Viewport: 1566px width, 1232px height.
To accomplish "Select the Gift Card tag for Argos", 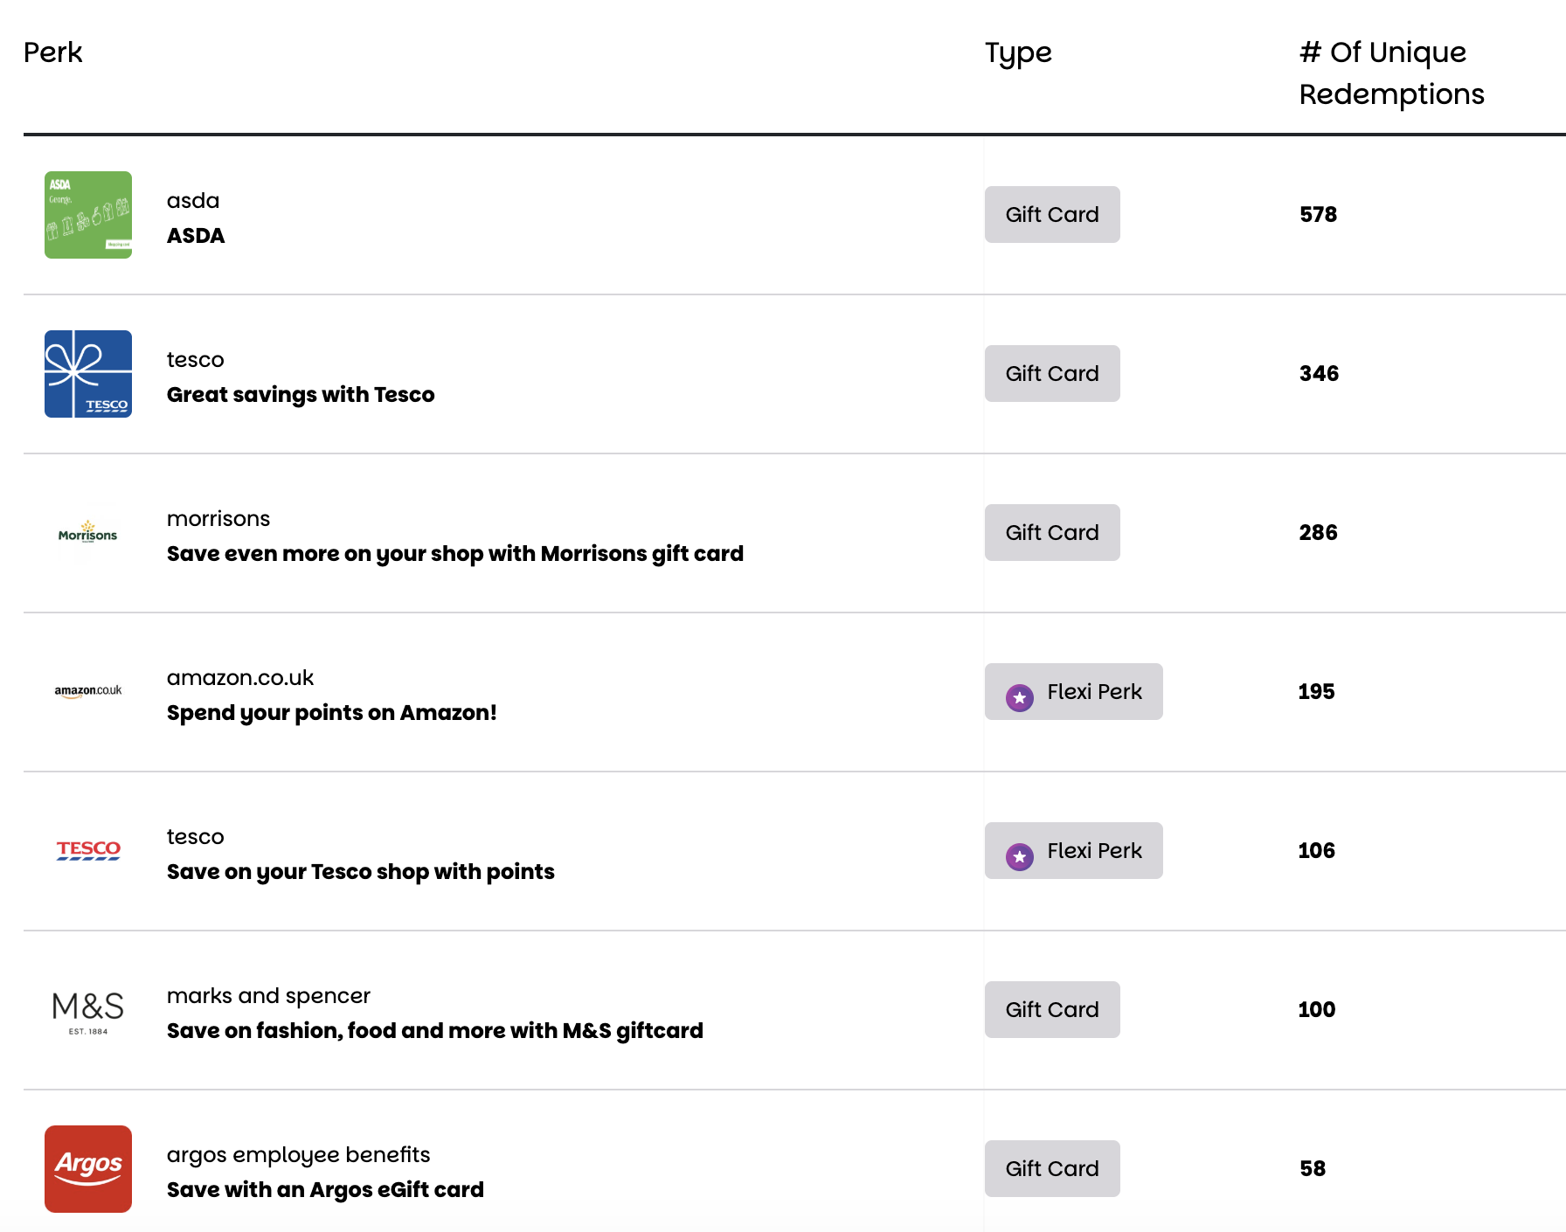I will (x=1052, y=1169).
